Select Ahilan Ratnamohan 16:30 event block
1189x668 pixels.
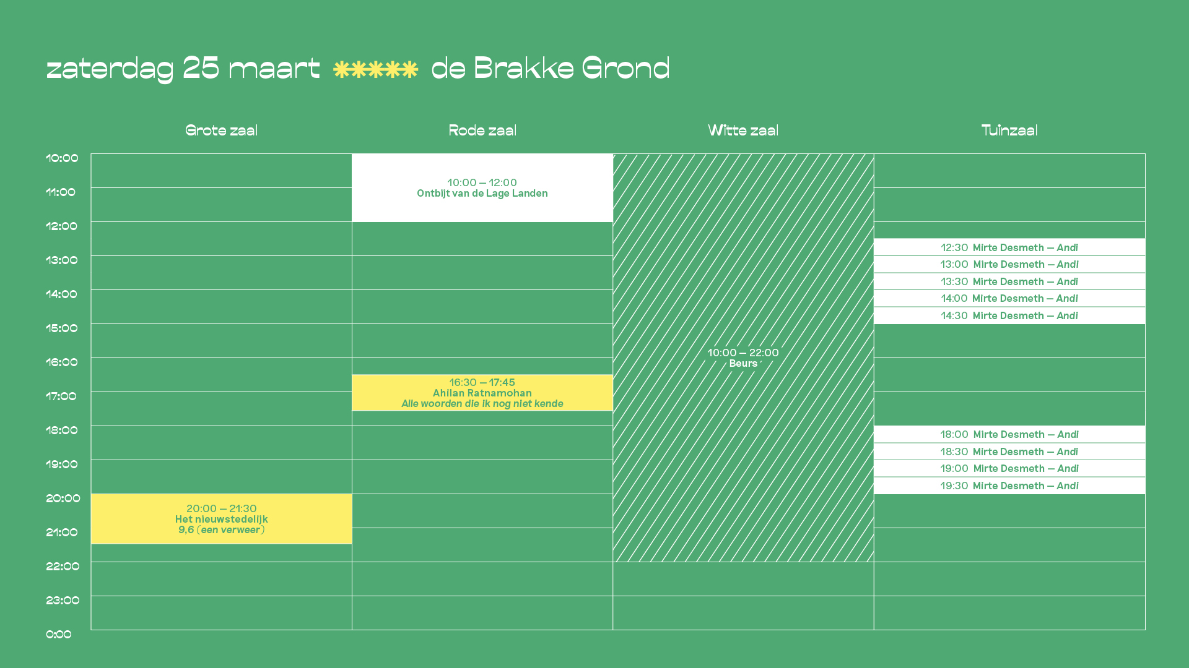coord(482,393)
